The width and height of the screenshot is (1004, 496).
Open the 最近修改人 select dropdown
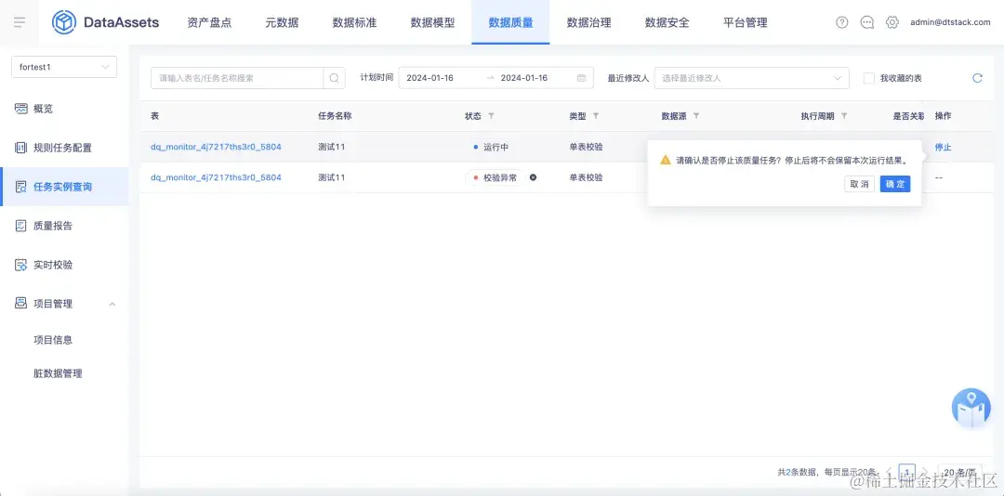coord(752,78)
